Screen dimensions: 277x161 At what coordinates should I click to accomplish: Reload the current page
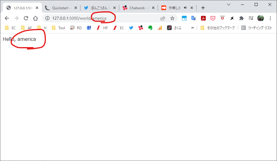26,18
